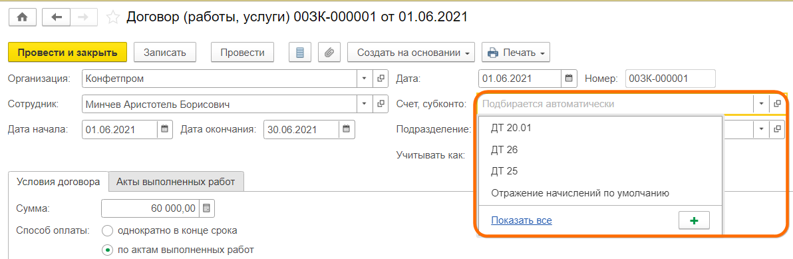Click the Дата field 01.06.2021

[x=520, y=79]
